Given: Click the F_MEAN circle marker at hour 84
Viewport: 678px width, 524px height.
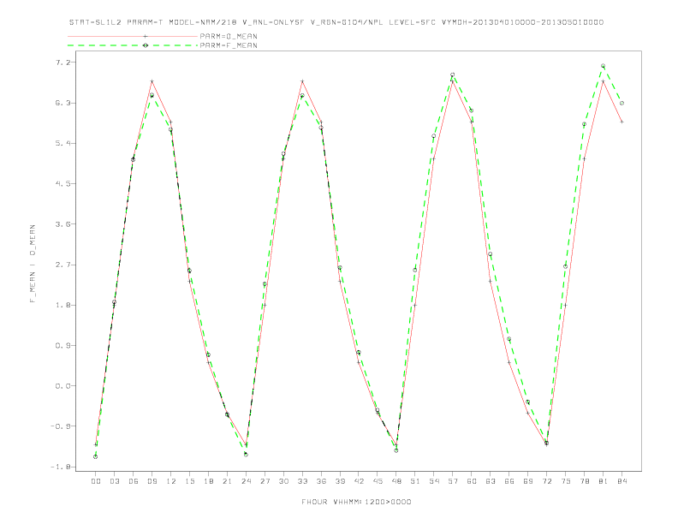Looking at the screenshot, I should tap(621, 103).
